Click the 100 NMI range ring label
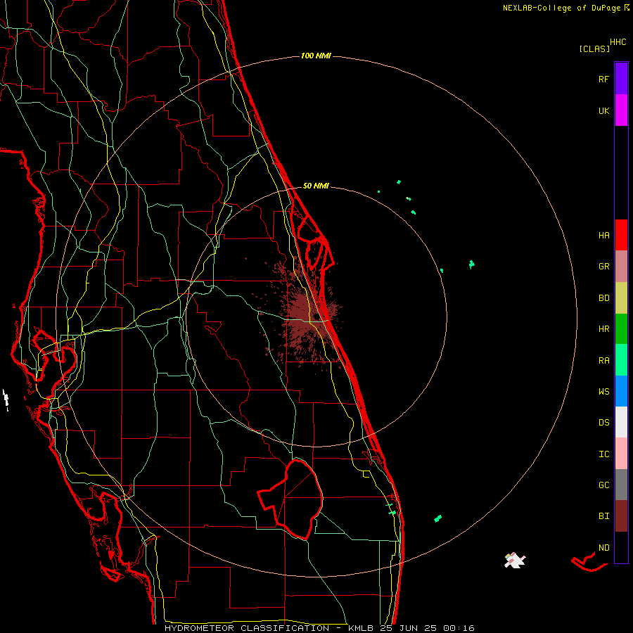The image size is (633, 633). pyautogui.click(x=316, y=56)
